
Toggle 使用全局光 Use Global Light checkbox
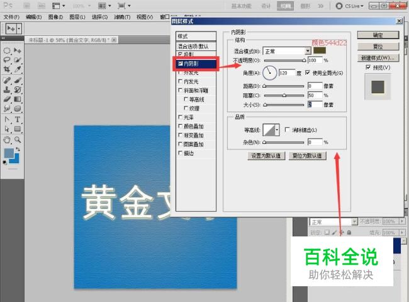click(308, 73)
